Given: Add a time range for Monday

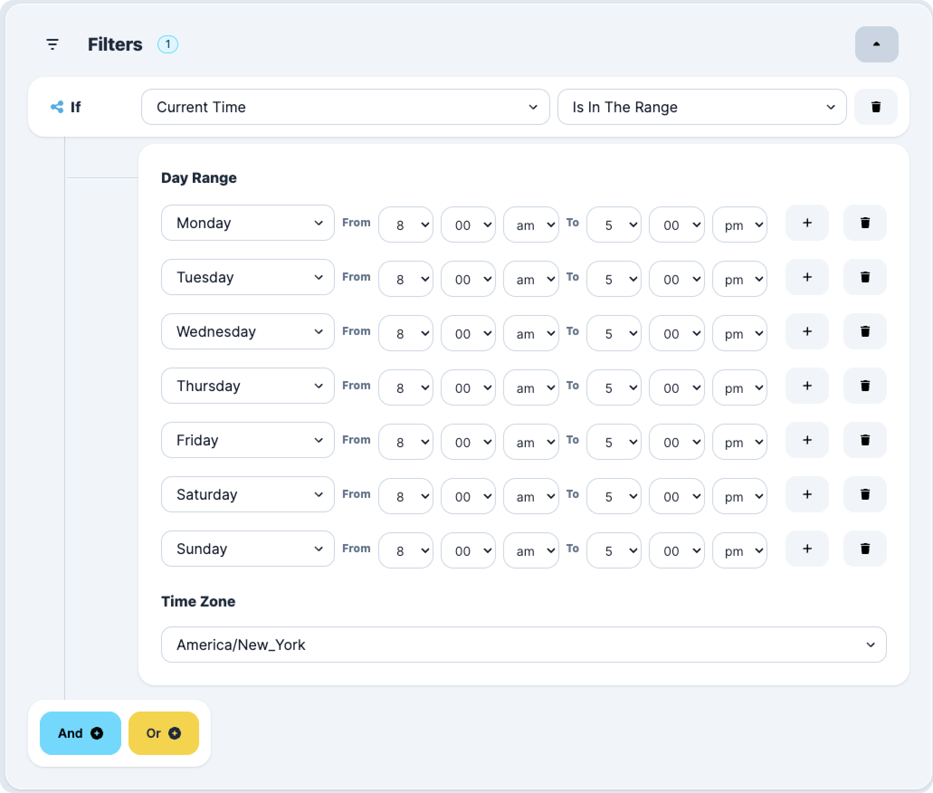Looking at the screenshot, I should coord(807,223).
